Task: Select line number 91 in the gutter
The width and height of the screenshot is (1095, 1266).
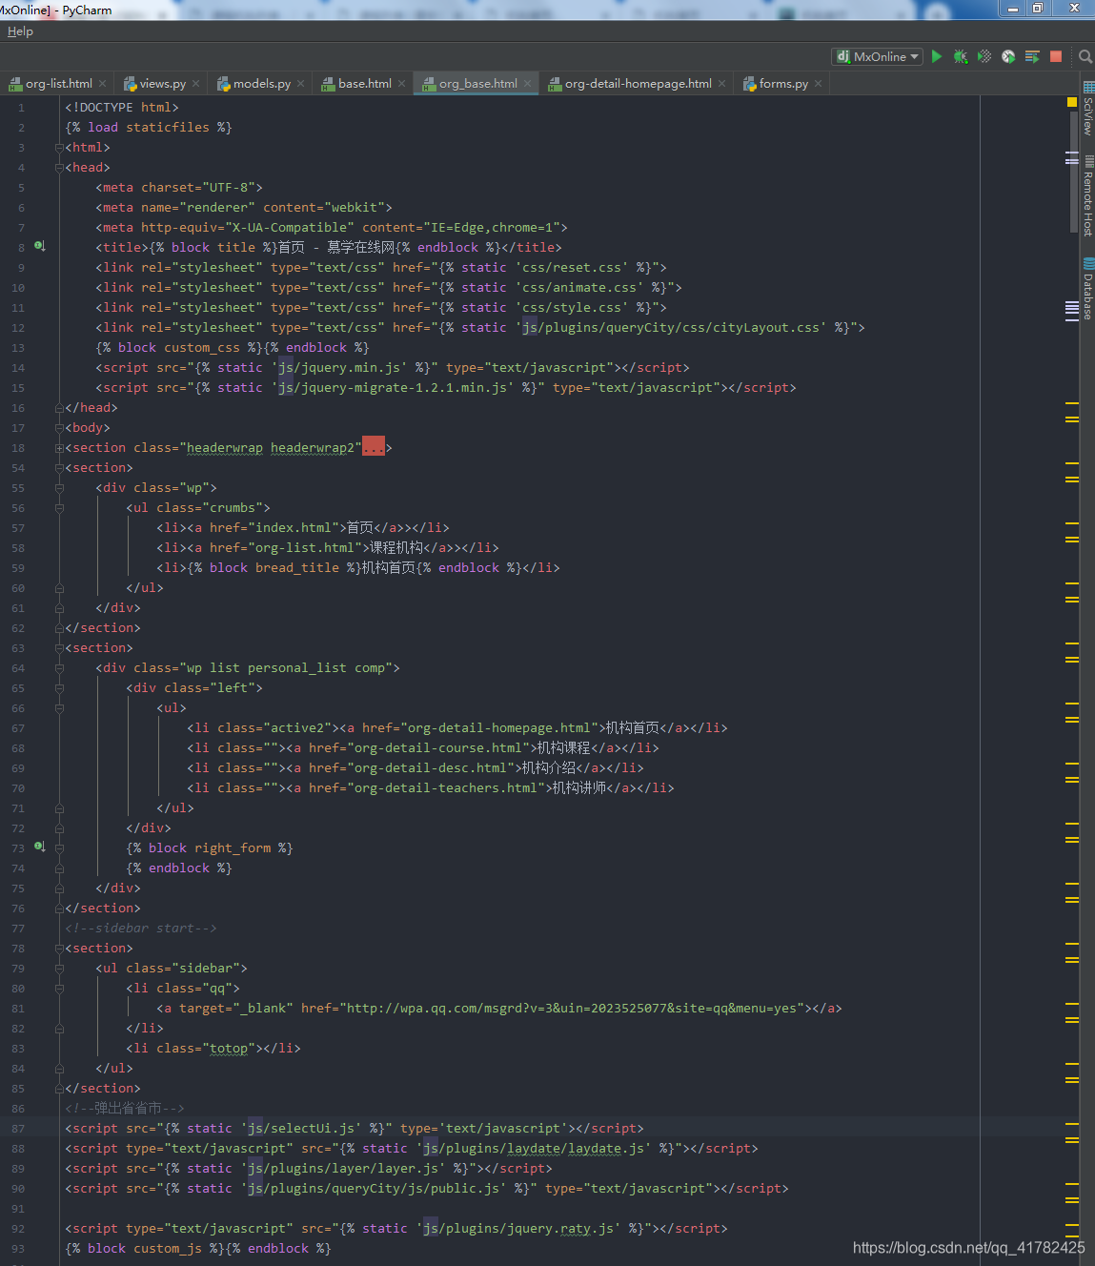Action: (x=18, y=1209)
